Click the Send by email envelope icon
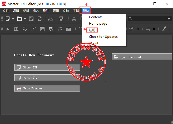Image resolution: width=173 pixels, height=124 pixels. (x=51, y=19)
